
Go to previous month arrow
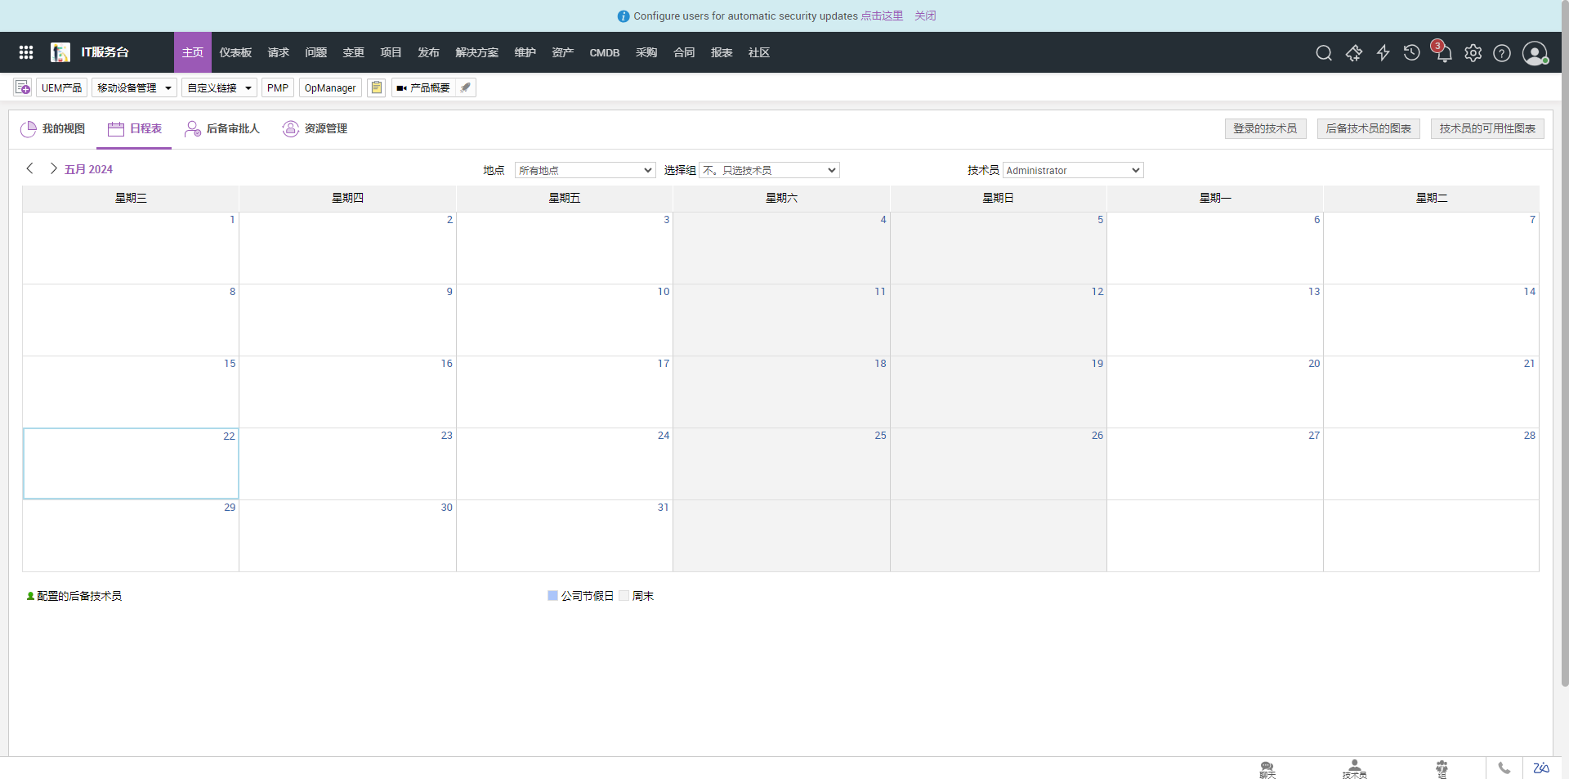point(30,168)
